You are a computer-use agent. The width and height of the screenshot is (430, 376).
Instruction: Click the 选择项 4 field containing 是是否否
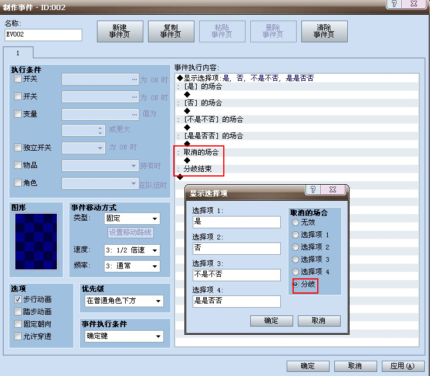pyautogui.click(x=236, y=301)
